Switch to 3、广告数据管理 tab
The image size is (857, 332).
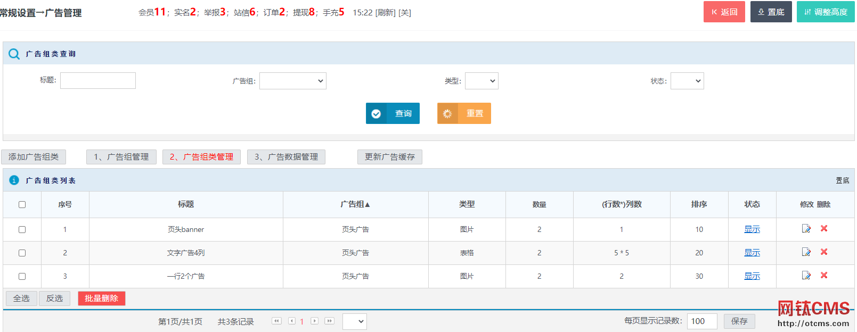click(x=286, y=157)
